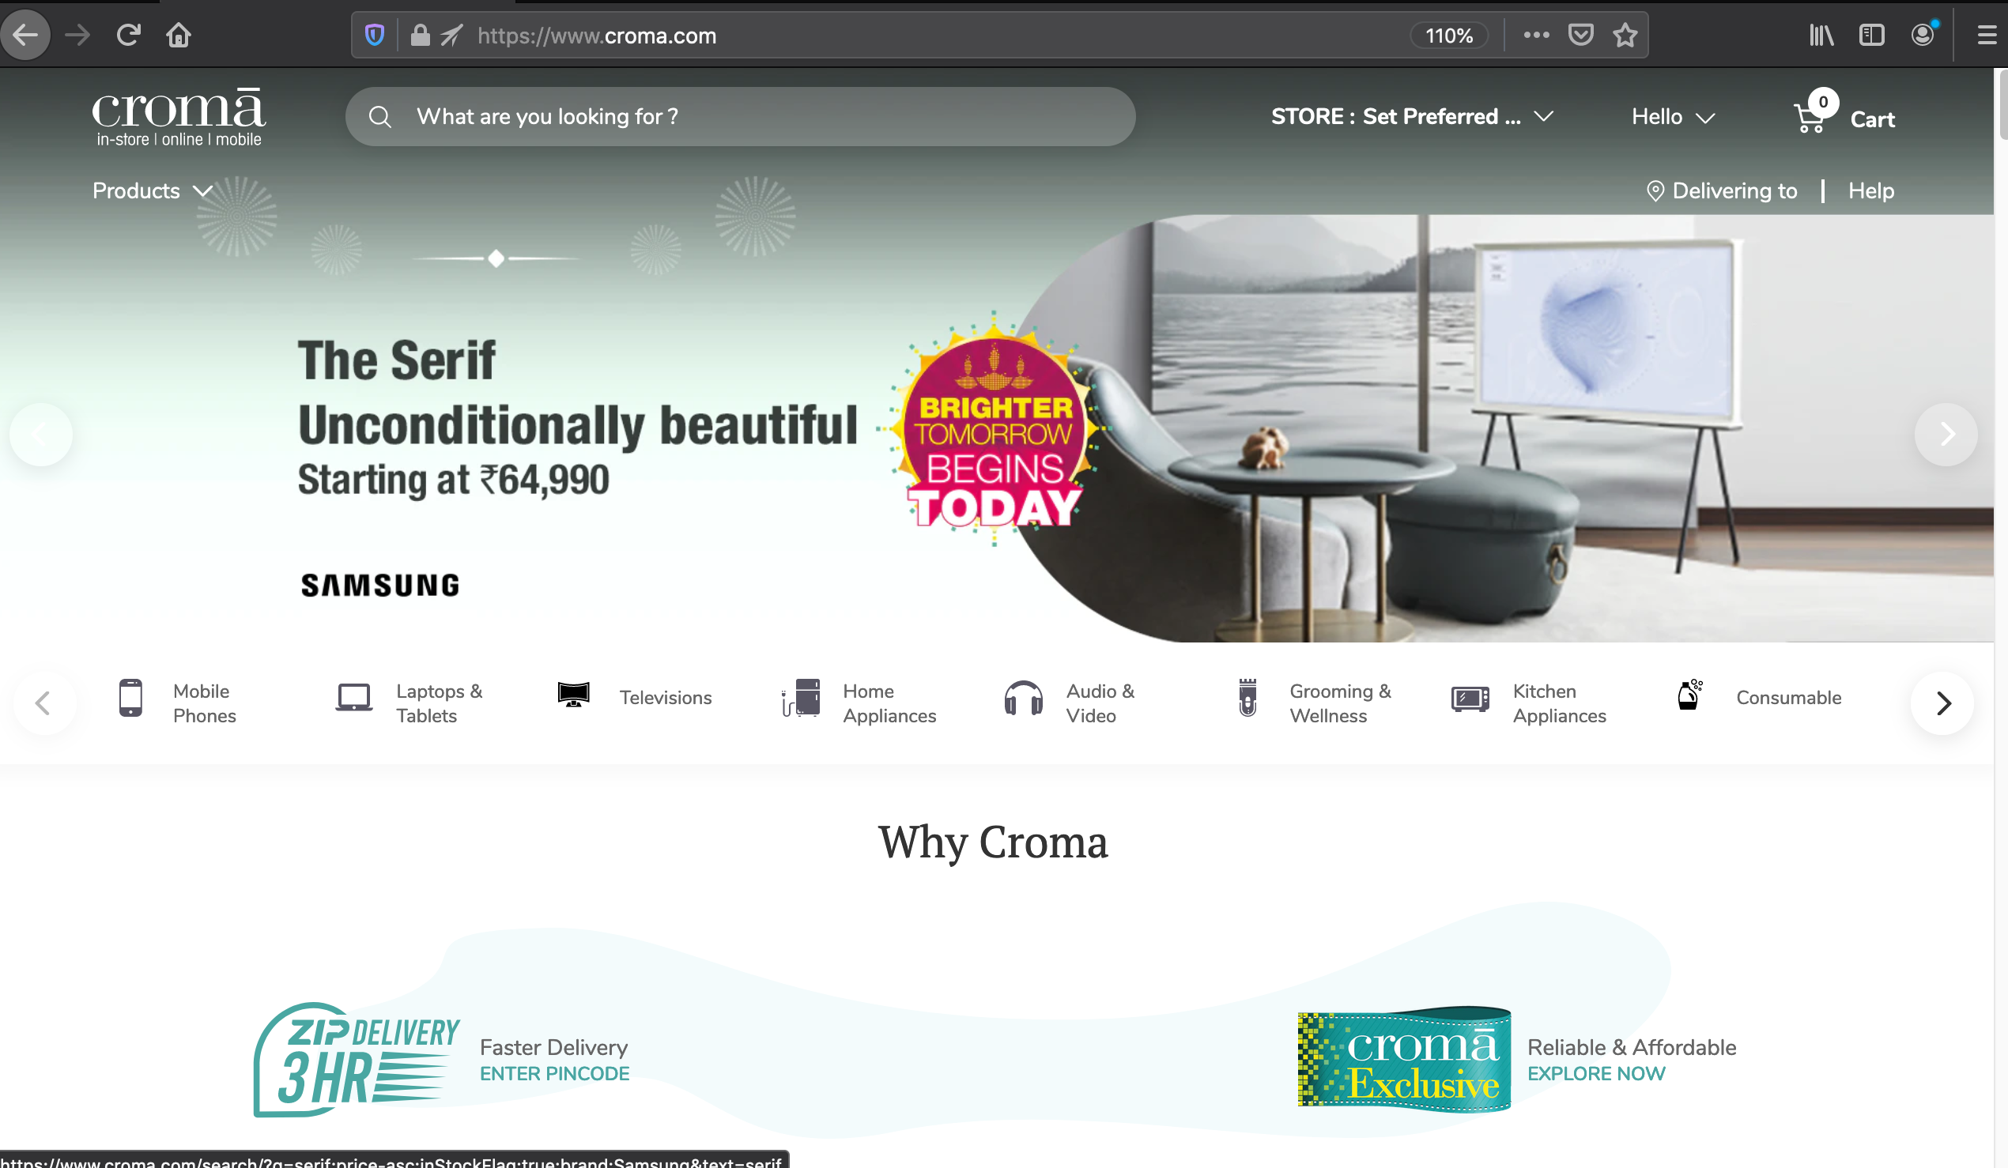Advance the banner carousel with right arrow
This screenshot has width=2008, height=1168.
1946,434
